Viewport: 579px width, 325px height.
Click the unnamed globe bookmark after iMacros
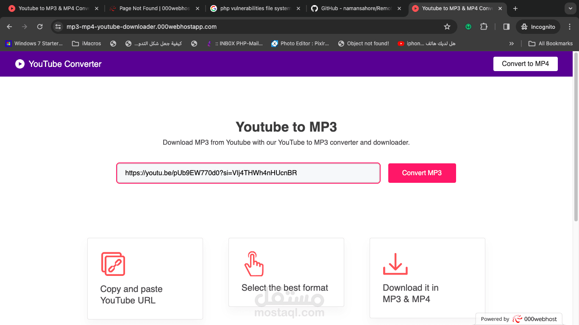113,44
